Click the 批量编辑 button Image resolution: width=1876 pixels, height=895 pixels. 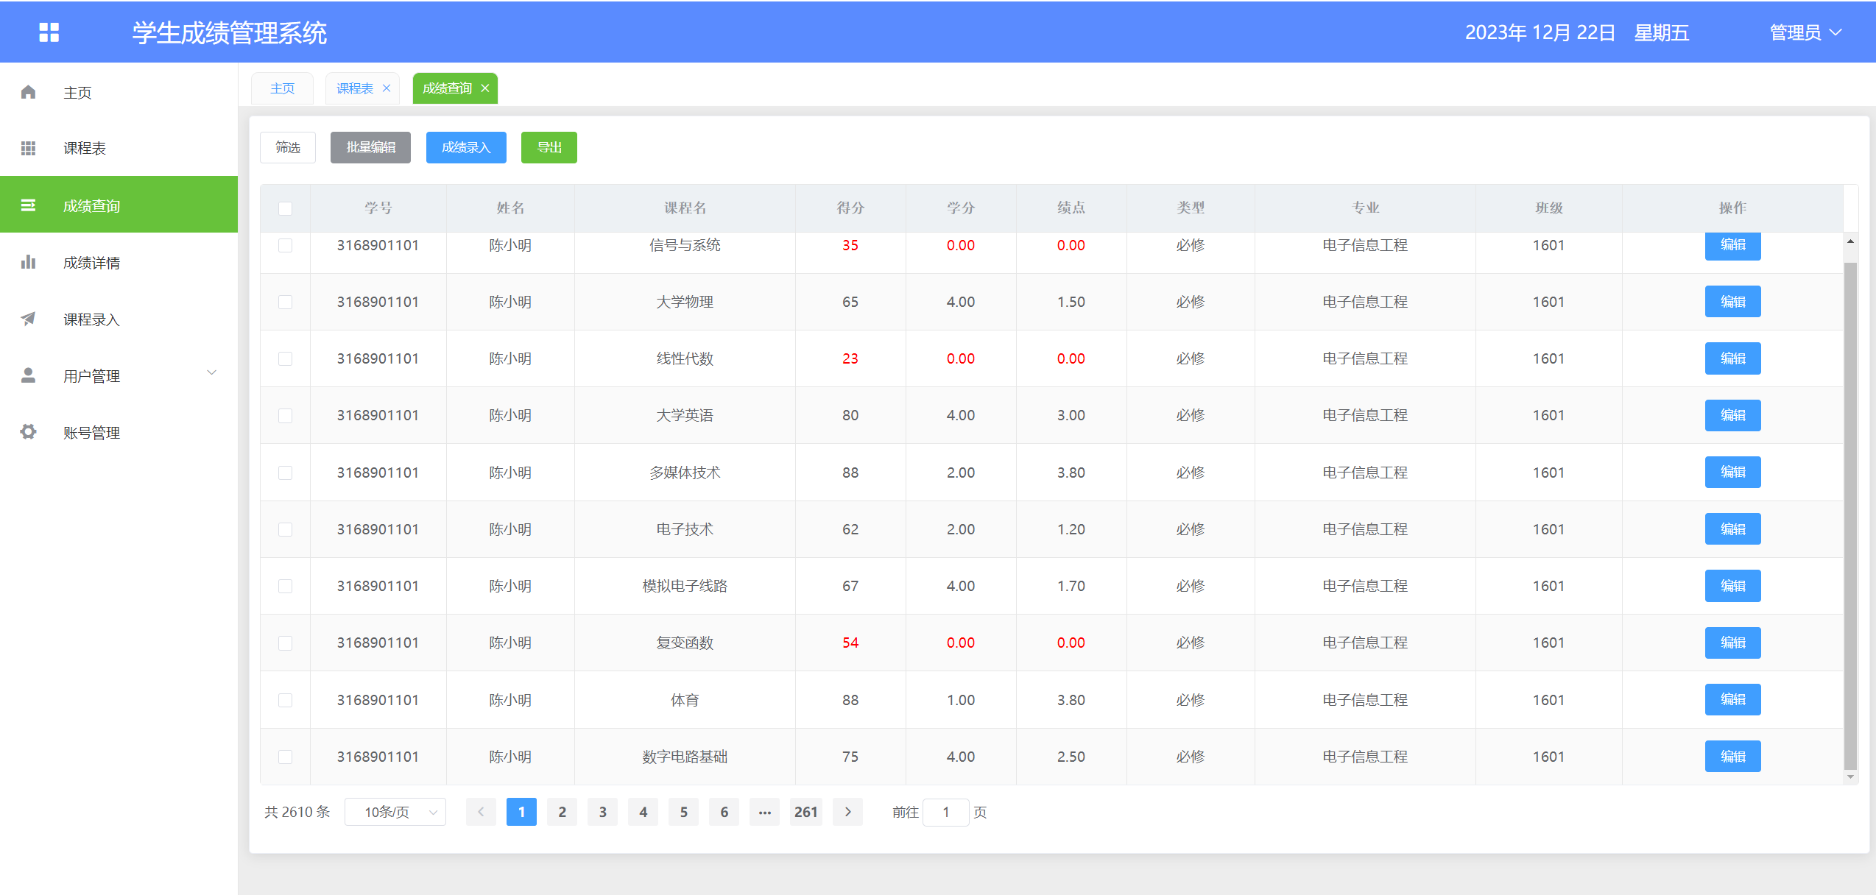pyautogui.click(x=370, y=147)
